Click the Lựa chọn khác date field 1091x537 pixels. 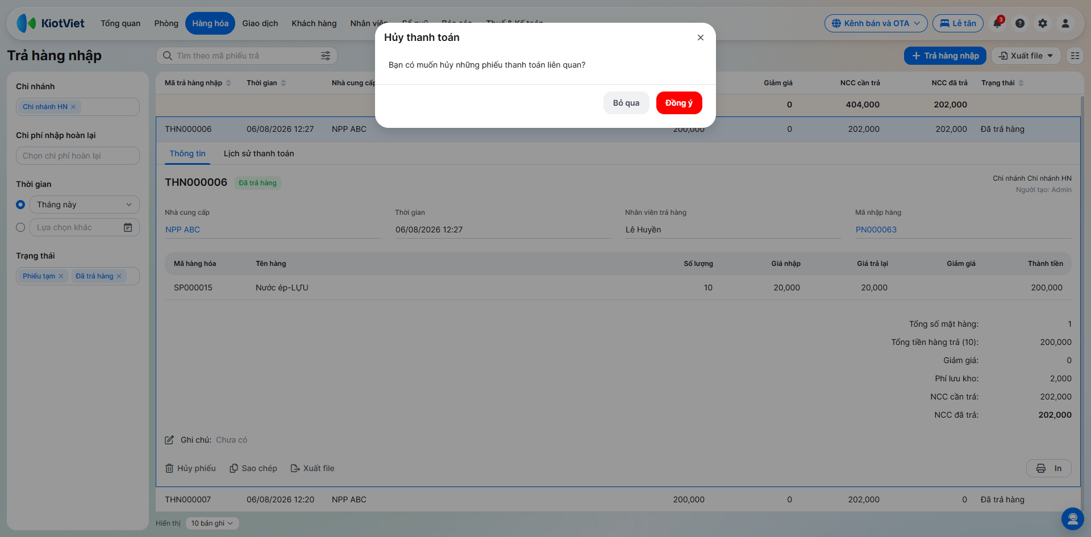coord(85,227)
